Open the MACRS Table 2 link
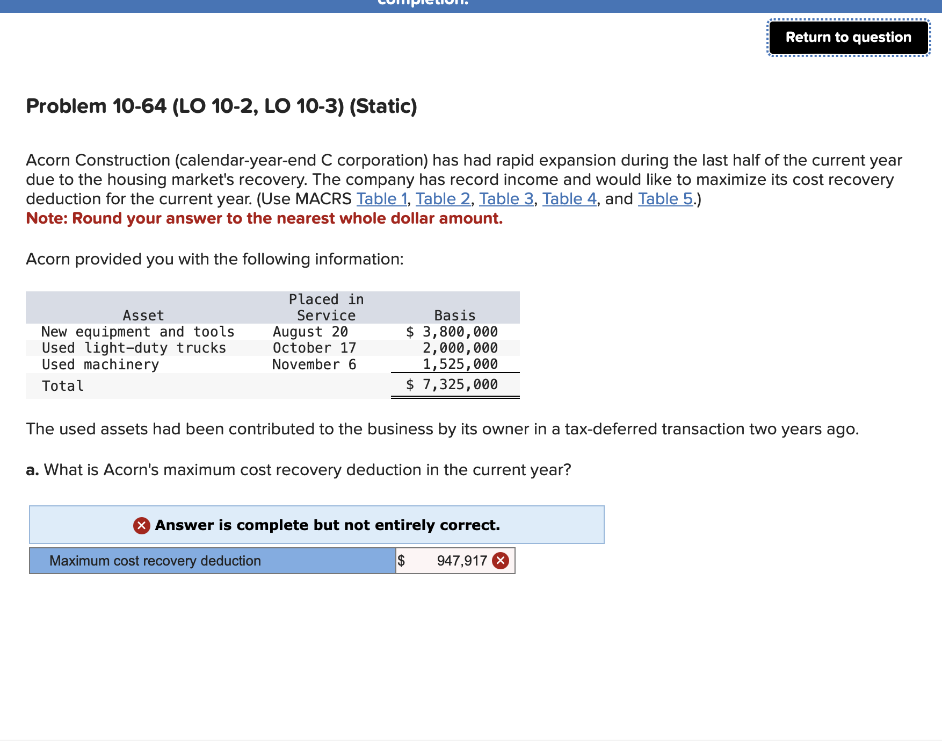942x744 pixels. pos(443,198)
